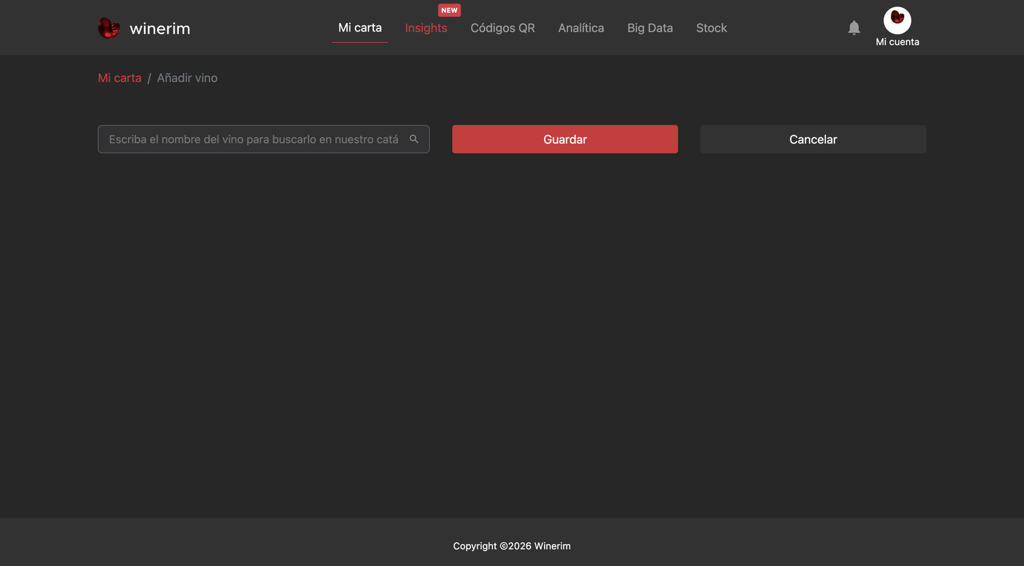Click the round user avatar icon
Screen dimensions: 1024x566
(897, 20)
